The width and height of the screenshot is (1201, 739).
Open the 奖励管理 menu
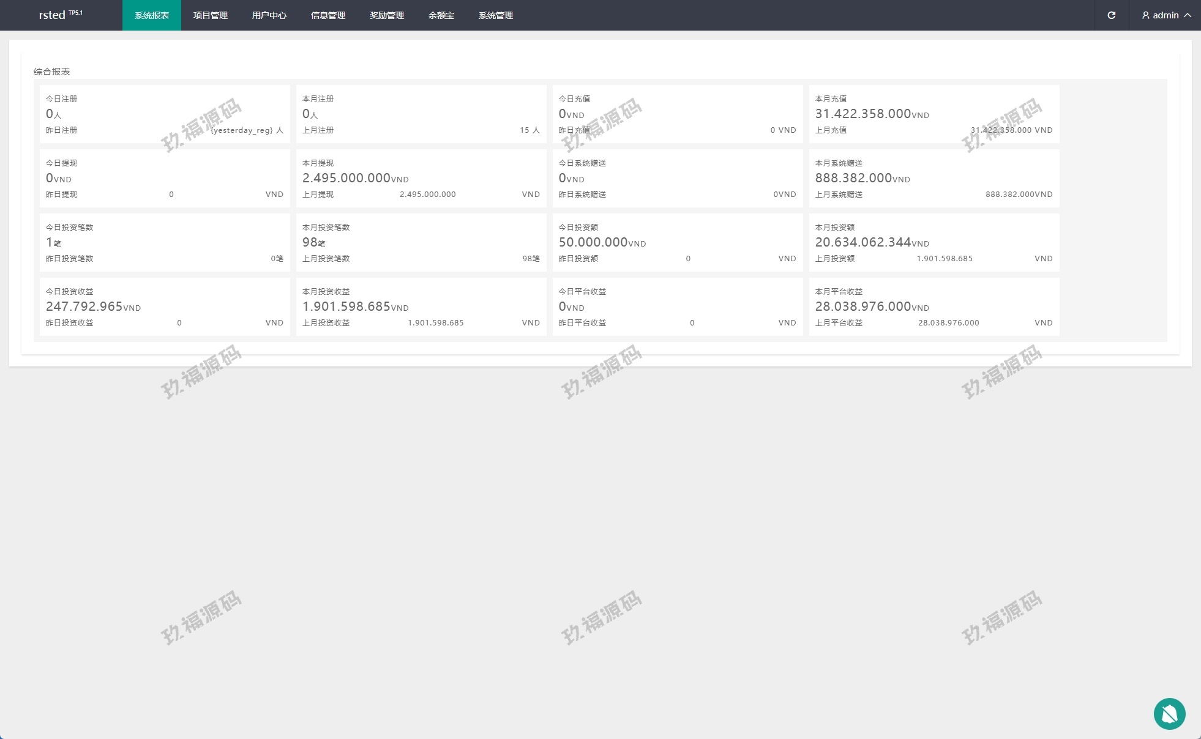(x=386, y=15)
